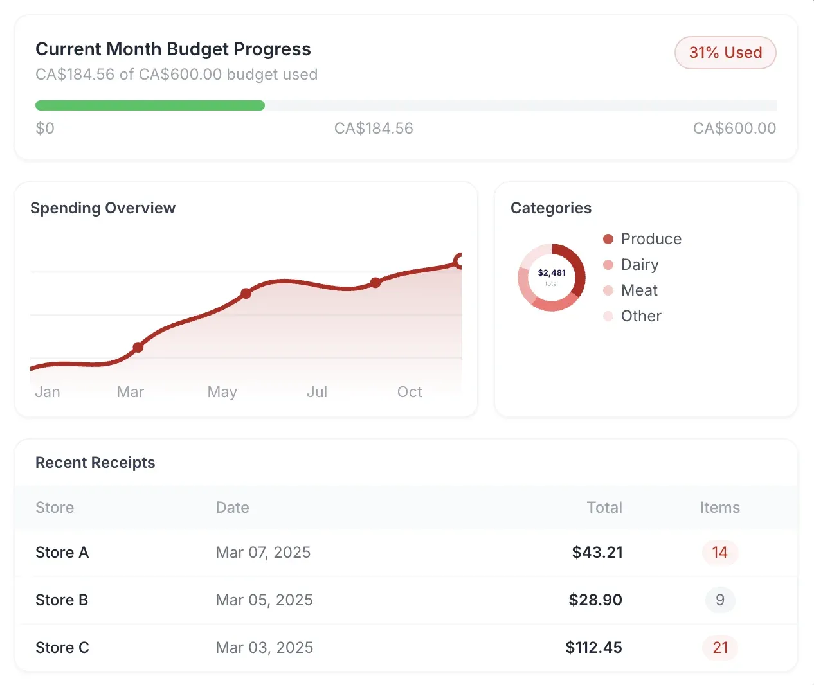Expand the Spending Overview chart
814x685 pixels.
tap(103, 208)
